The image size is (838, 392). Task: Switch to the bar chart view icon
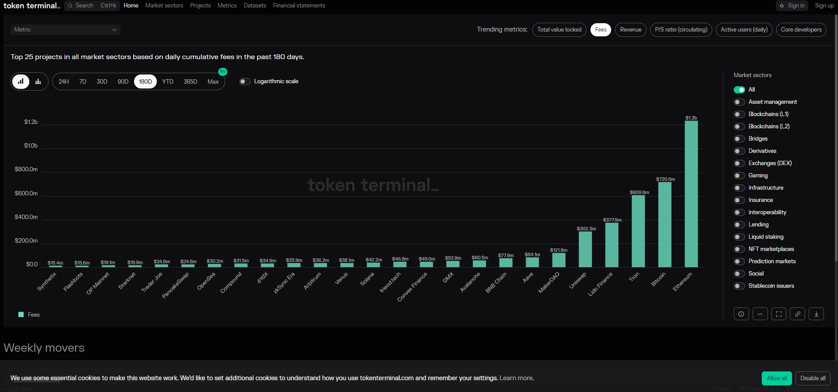point(21,81)
